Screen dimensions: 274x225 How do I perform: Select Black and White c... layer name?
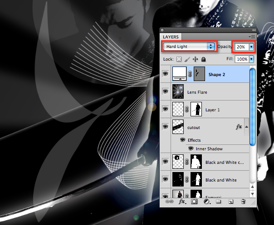(x=225, y=163)
